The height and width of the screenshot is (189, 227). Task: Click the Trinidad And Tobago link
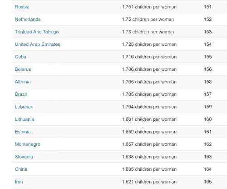pyautogui.click(x=37, y=32)
